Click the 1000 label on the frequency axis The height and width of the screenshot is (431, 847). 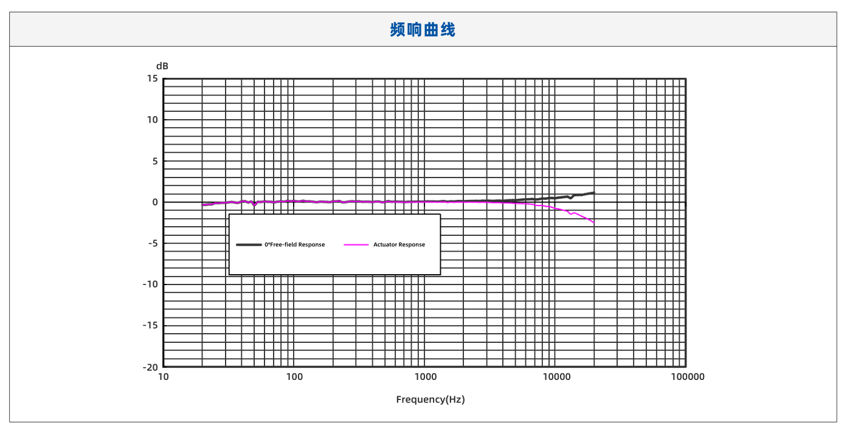click(x=425, y=377)
